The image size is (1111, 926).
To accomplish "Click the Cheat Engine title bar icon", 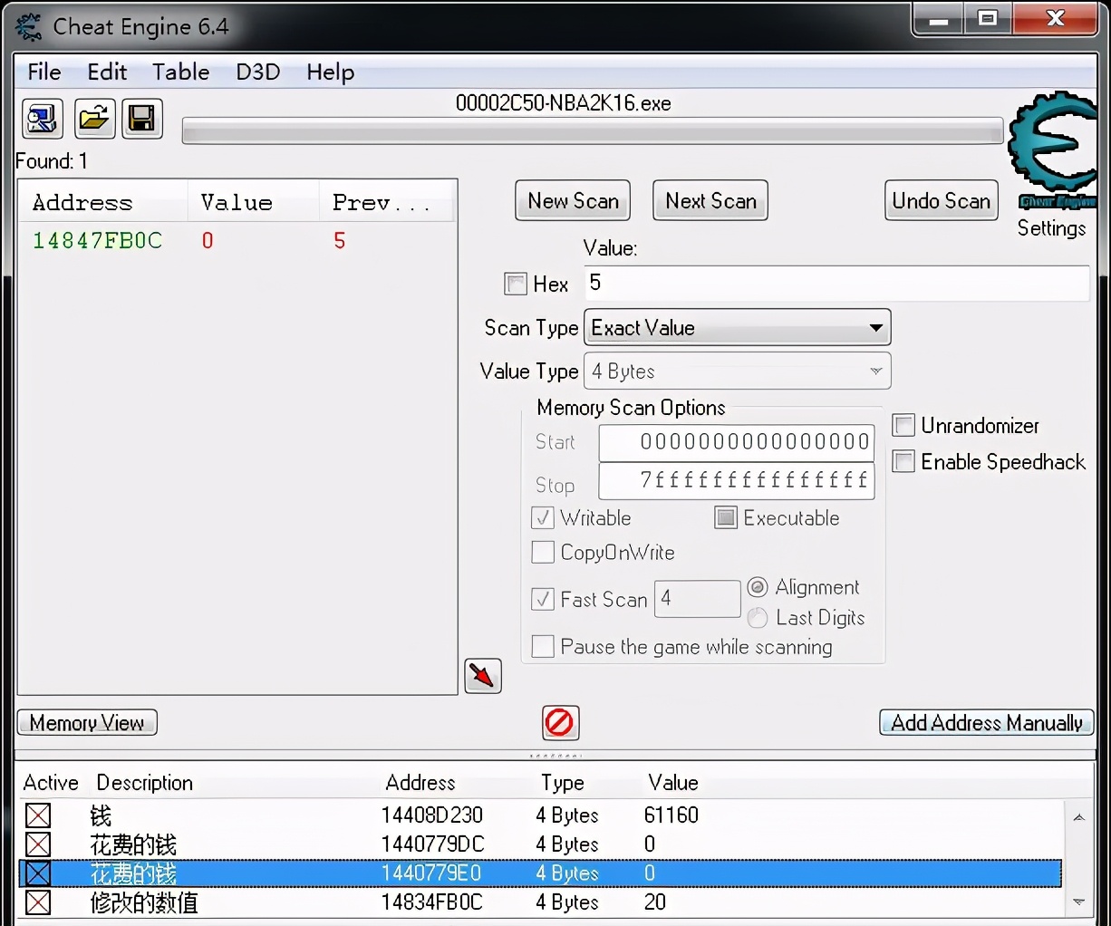I will (26, 26).
